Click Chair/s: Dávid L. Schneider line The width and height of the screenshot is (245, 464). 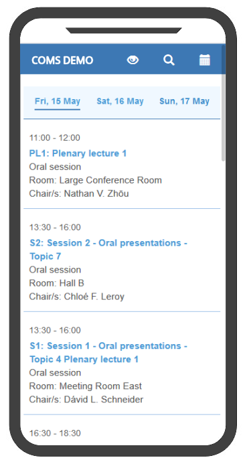coord(86,400)
